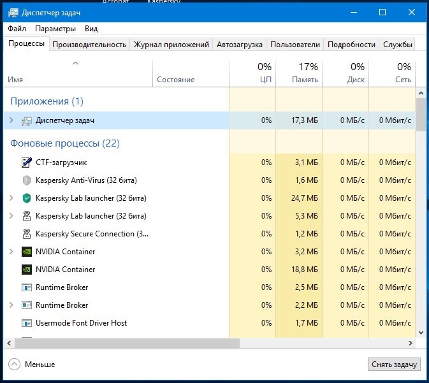The width and height of the screenshot is (429, 383).
Task: Select the Kaspersky Anti-Virus (32 бита) name
Action: 86,180
